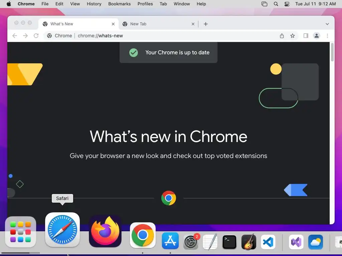Open the Bookmarks menu
342x256 pixels.
119,4
